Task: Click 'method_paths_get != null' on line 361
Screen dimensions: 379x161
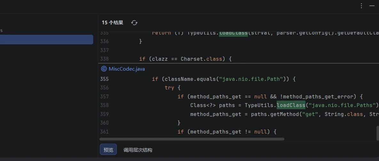Action: [229, 132]
